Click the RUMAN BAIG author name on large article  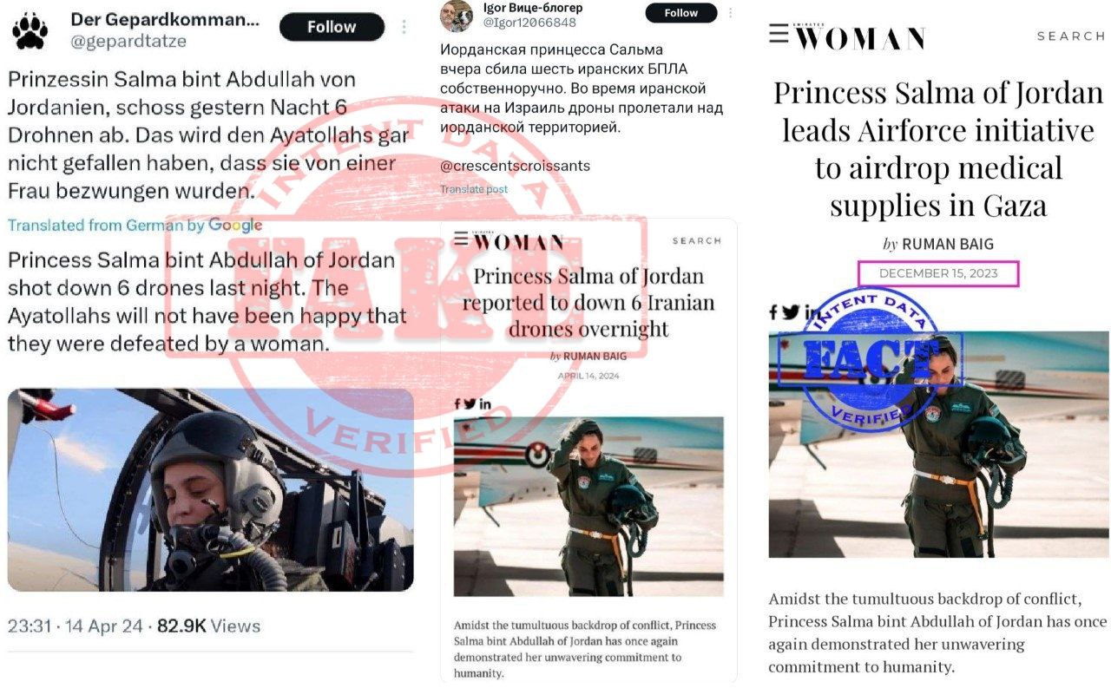coord(948,244)
